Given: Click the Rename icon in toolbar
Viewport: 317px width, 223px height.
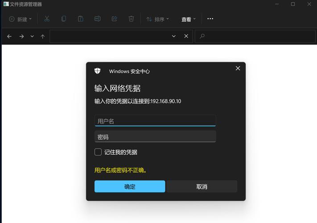Looking at the screenshot, I should (x=98, y=19).
